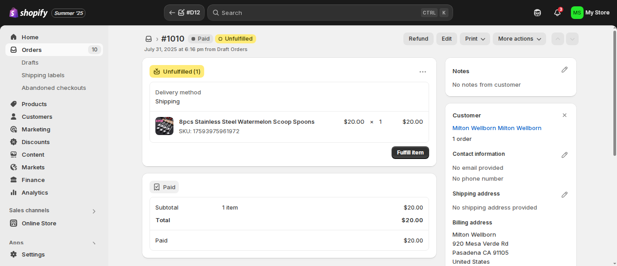
Task: Edit Contact information using pencil icon
Action: (x=564, y=155)
